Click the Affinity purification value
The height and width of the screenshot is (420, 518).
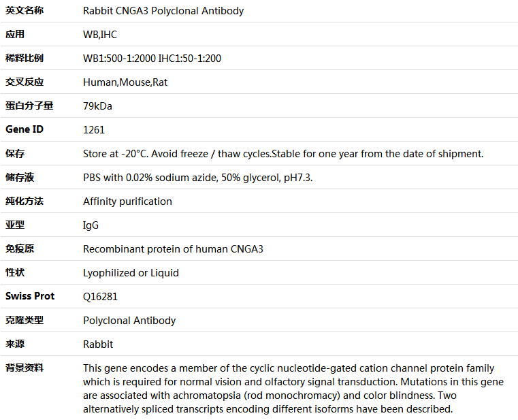pyautogui.click(x=127, y=201)
